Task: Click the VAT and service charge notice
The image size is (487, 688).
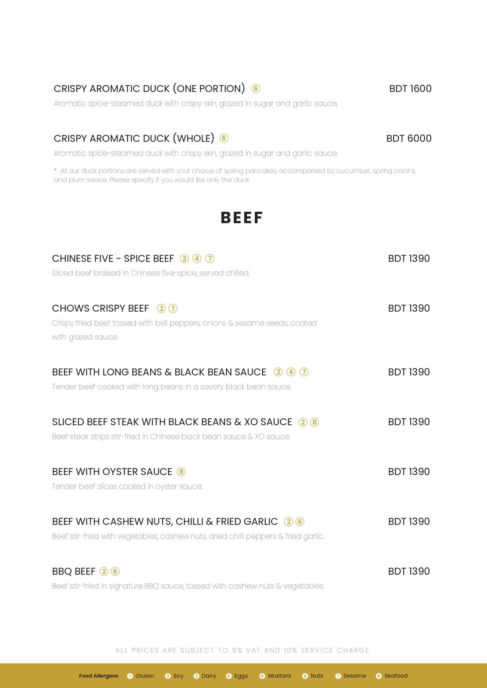Action: pos(242,650)
